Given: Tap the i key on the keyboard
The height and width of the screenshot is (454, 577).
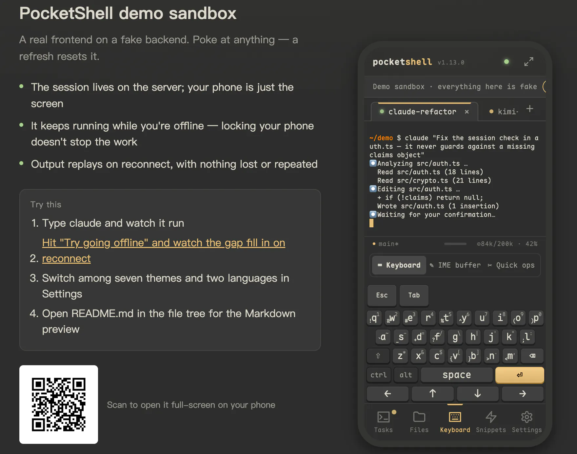Looking at the screenshot, I should (x=500, y=318).
